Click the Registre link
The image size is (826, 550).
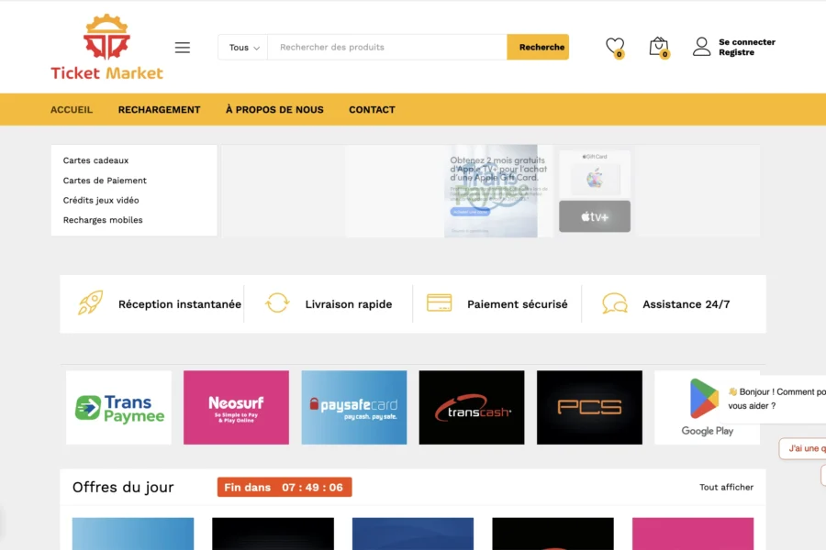pos(736,52)
